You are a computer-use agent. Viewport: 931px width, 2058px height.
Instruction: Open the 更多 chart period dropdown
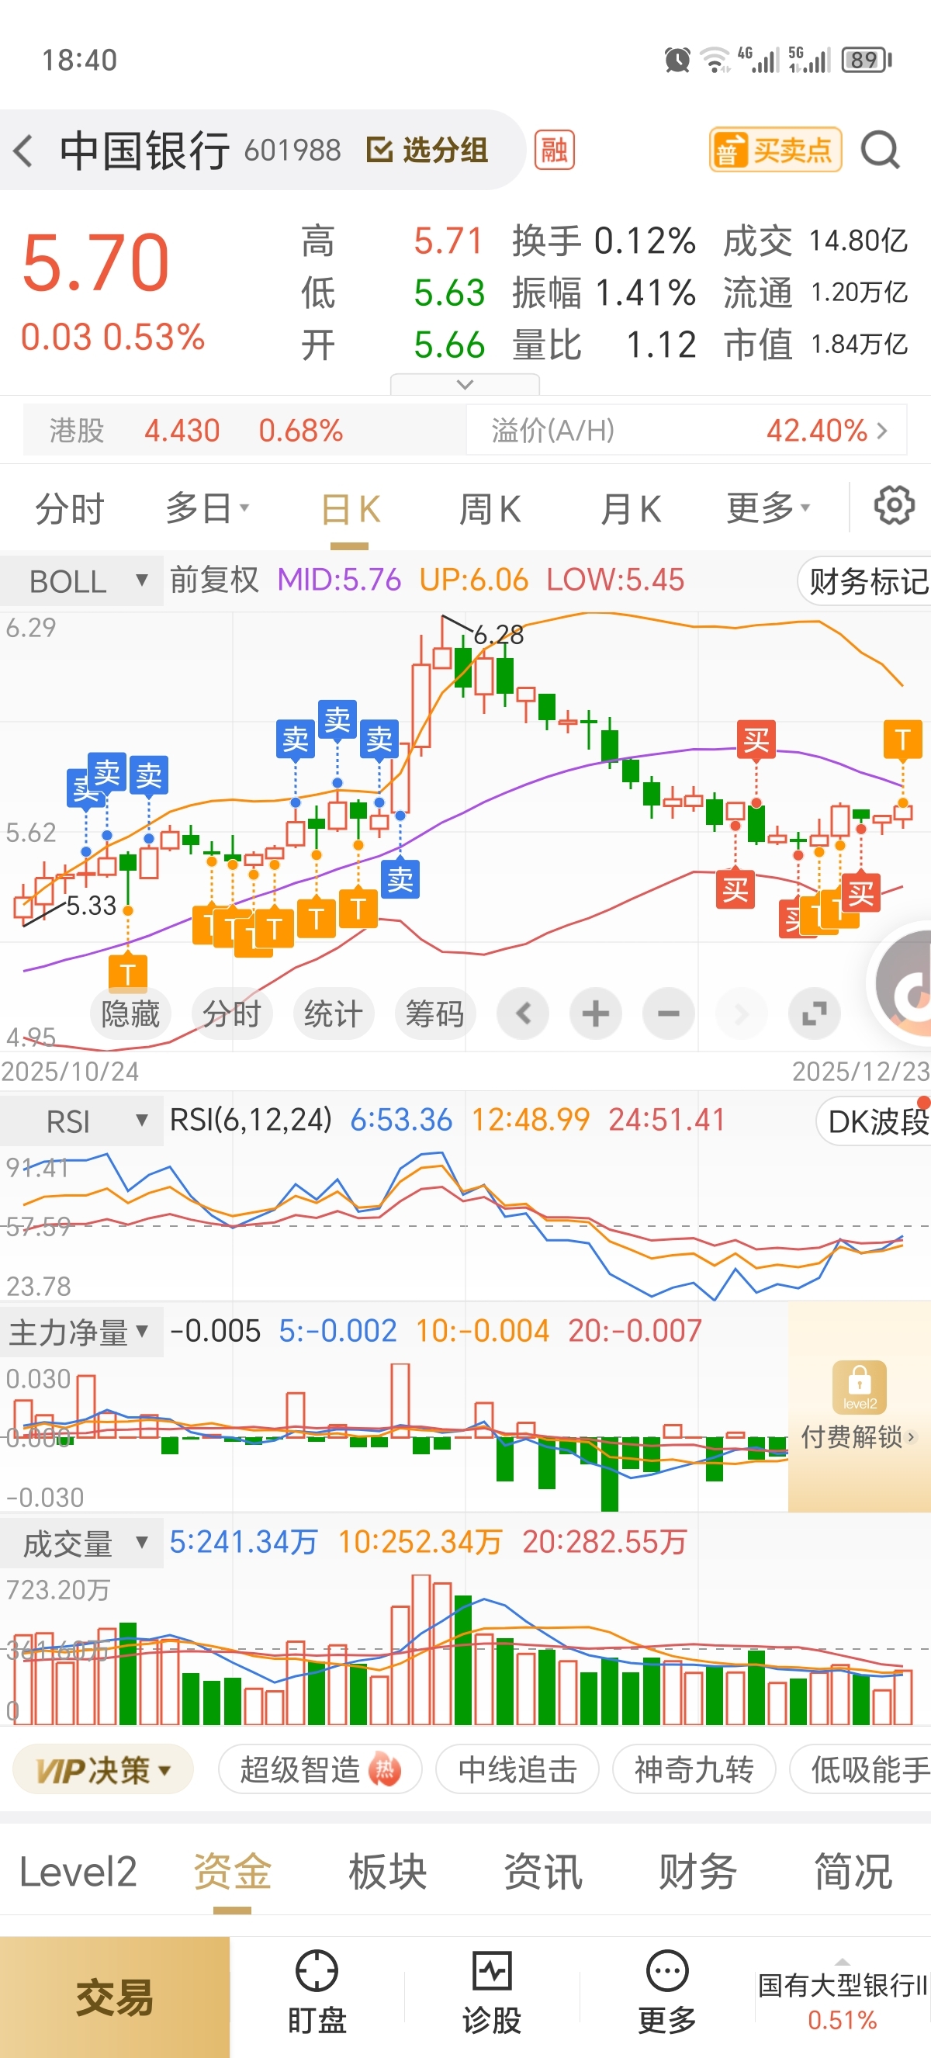[x=768, y=509]
